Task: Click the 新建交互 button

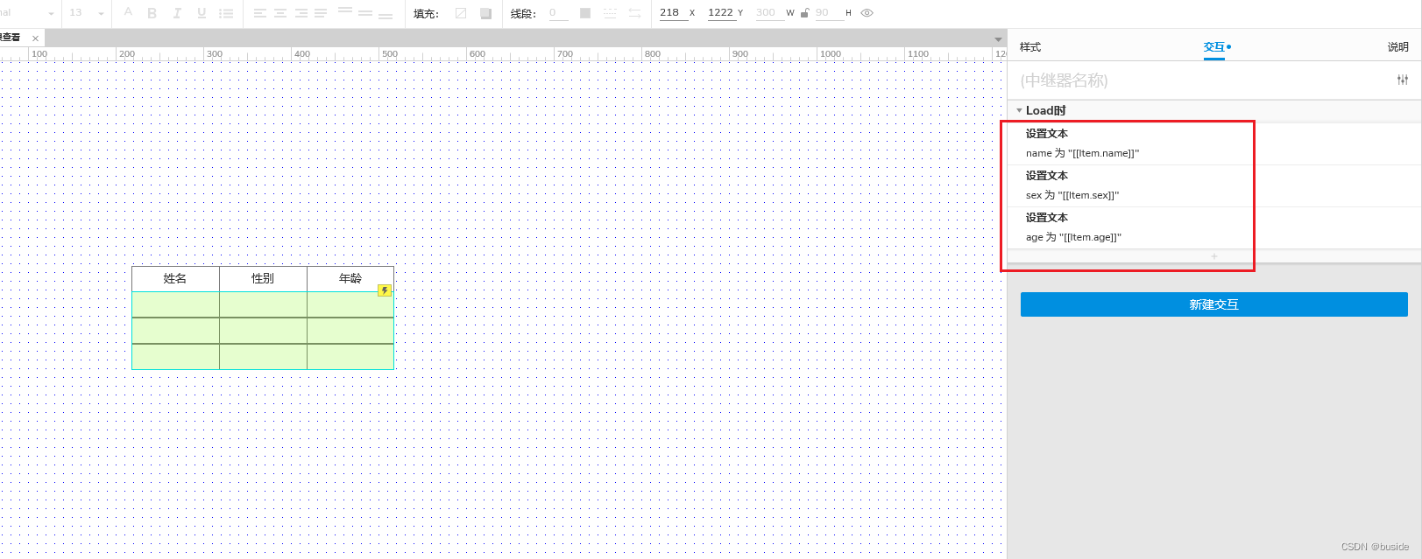Action: [x=1214, y=304]
